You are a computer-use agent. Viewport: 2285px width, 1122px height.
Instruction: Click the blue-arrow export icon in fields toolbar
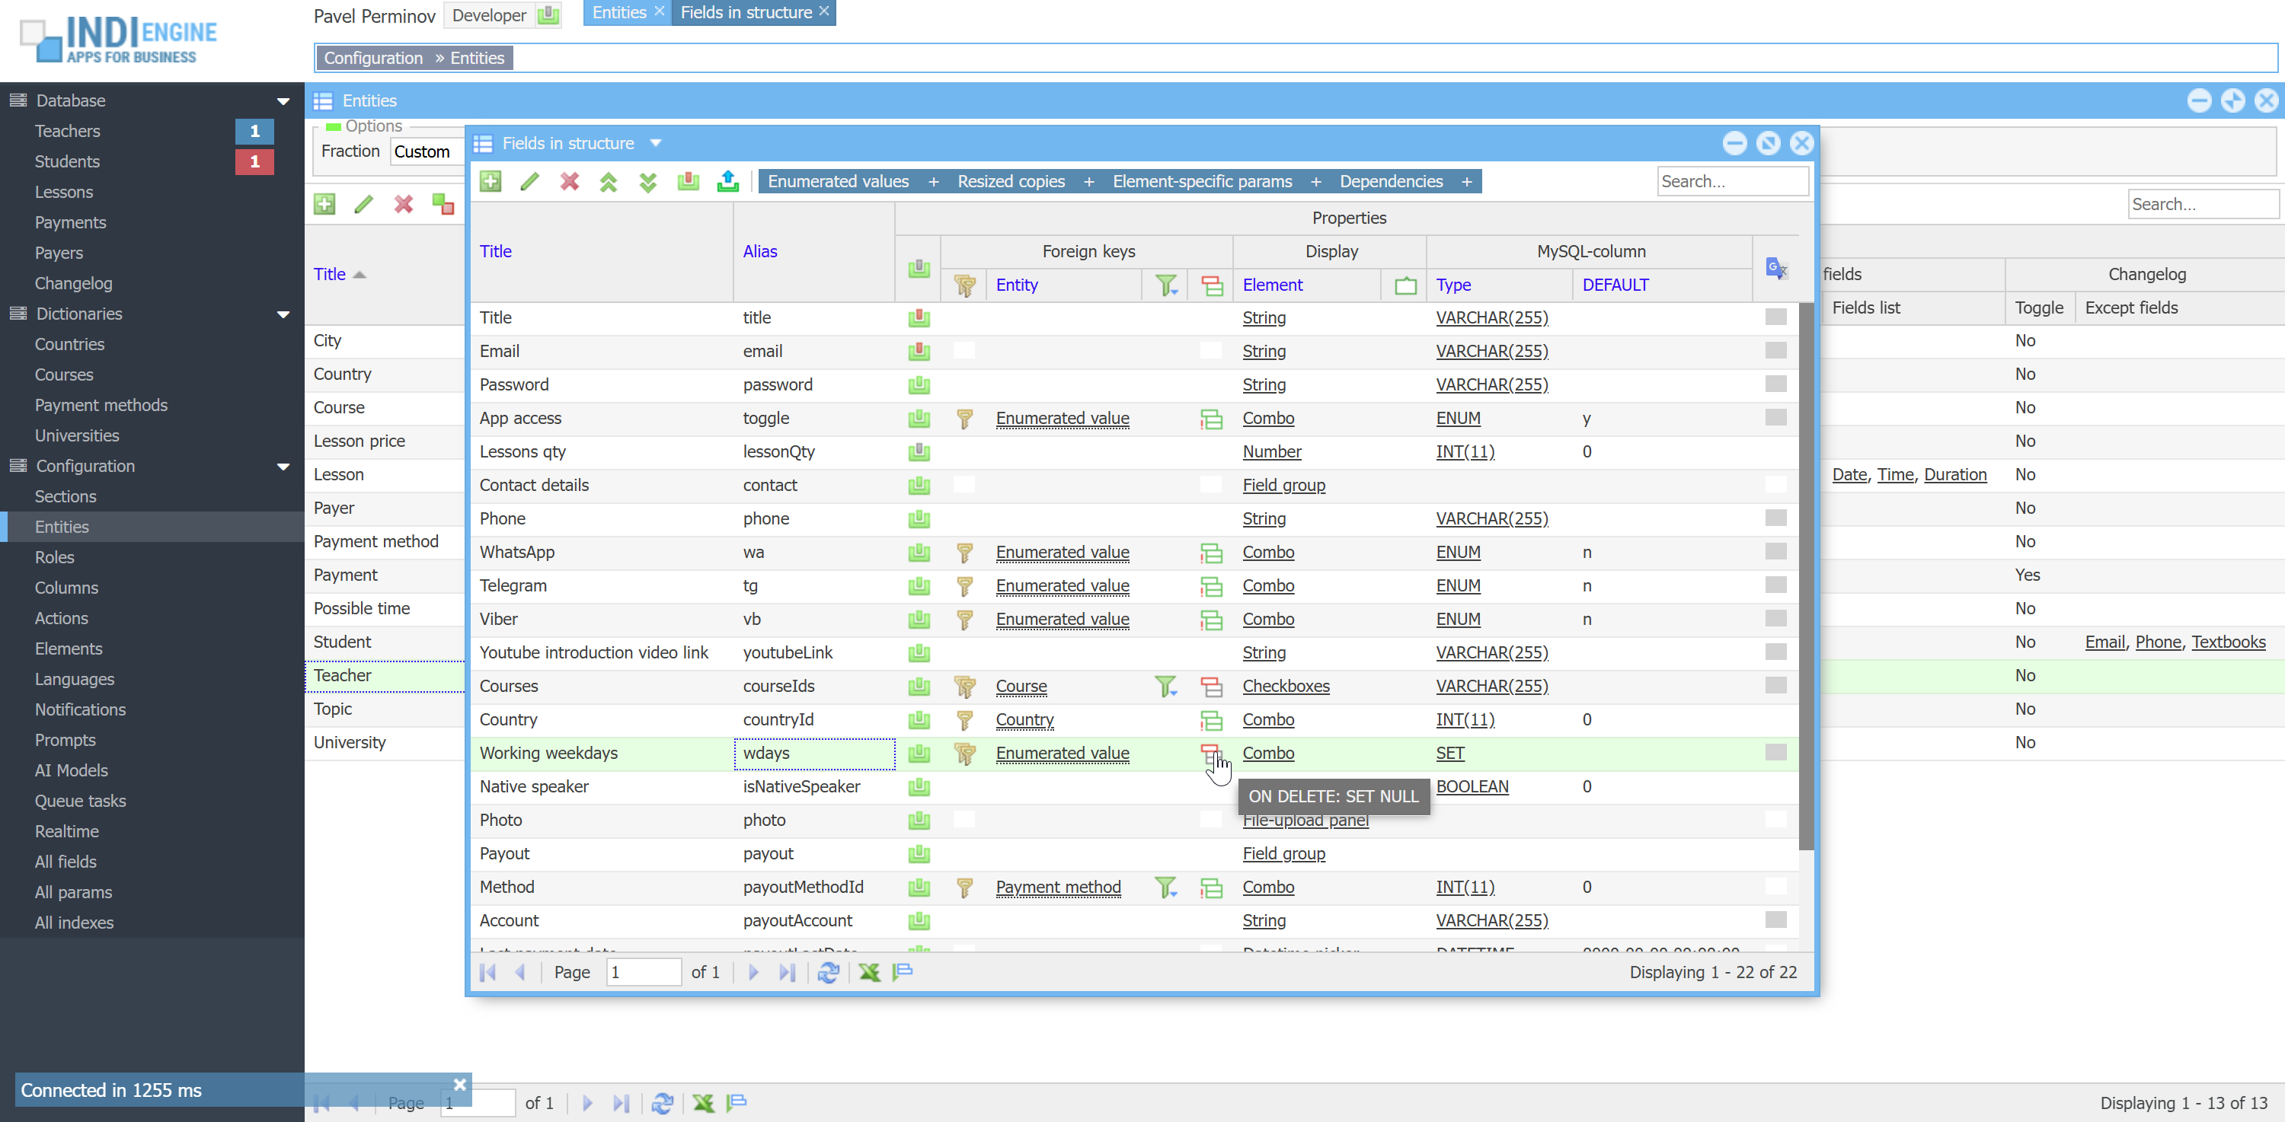727,181
